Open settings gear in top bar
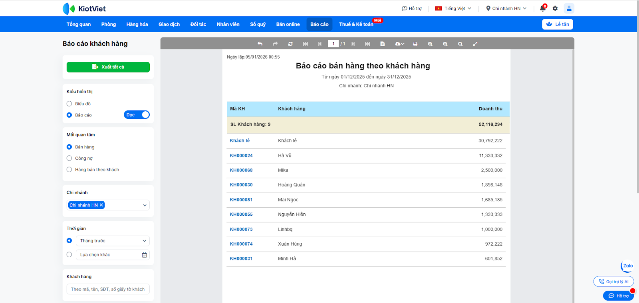Viewport: 639px width, 303px height. click(x=555, y=8)
